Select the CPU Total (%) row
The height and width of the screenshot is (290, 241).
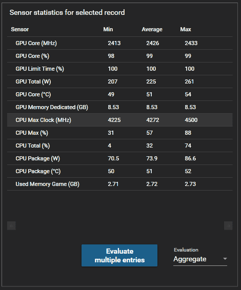point(120,146)
